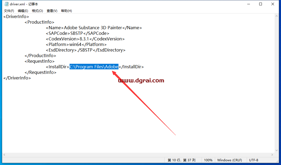
Task: Click the 100% zoom status entry
Action: pyautogui.click(x=208, y=160)
